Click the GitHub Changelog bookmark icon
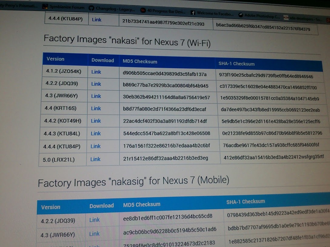Viewport: 330px width, 247px height. pos(91,8)
